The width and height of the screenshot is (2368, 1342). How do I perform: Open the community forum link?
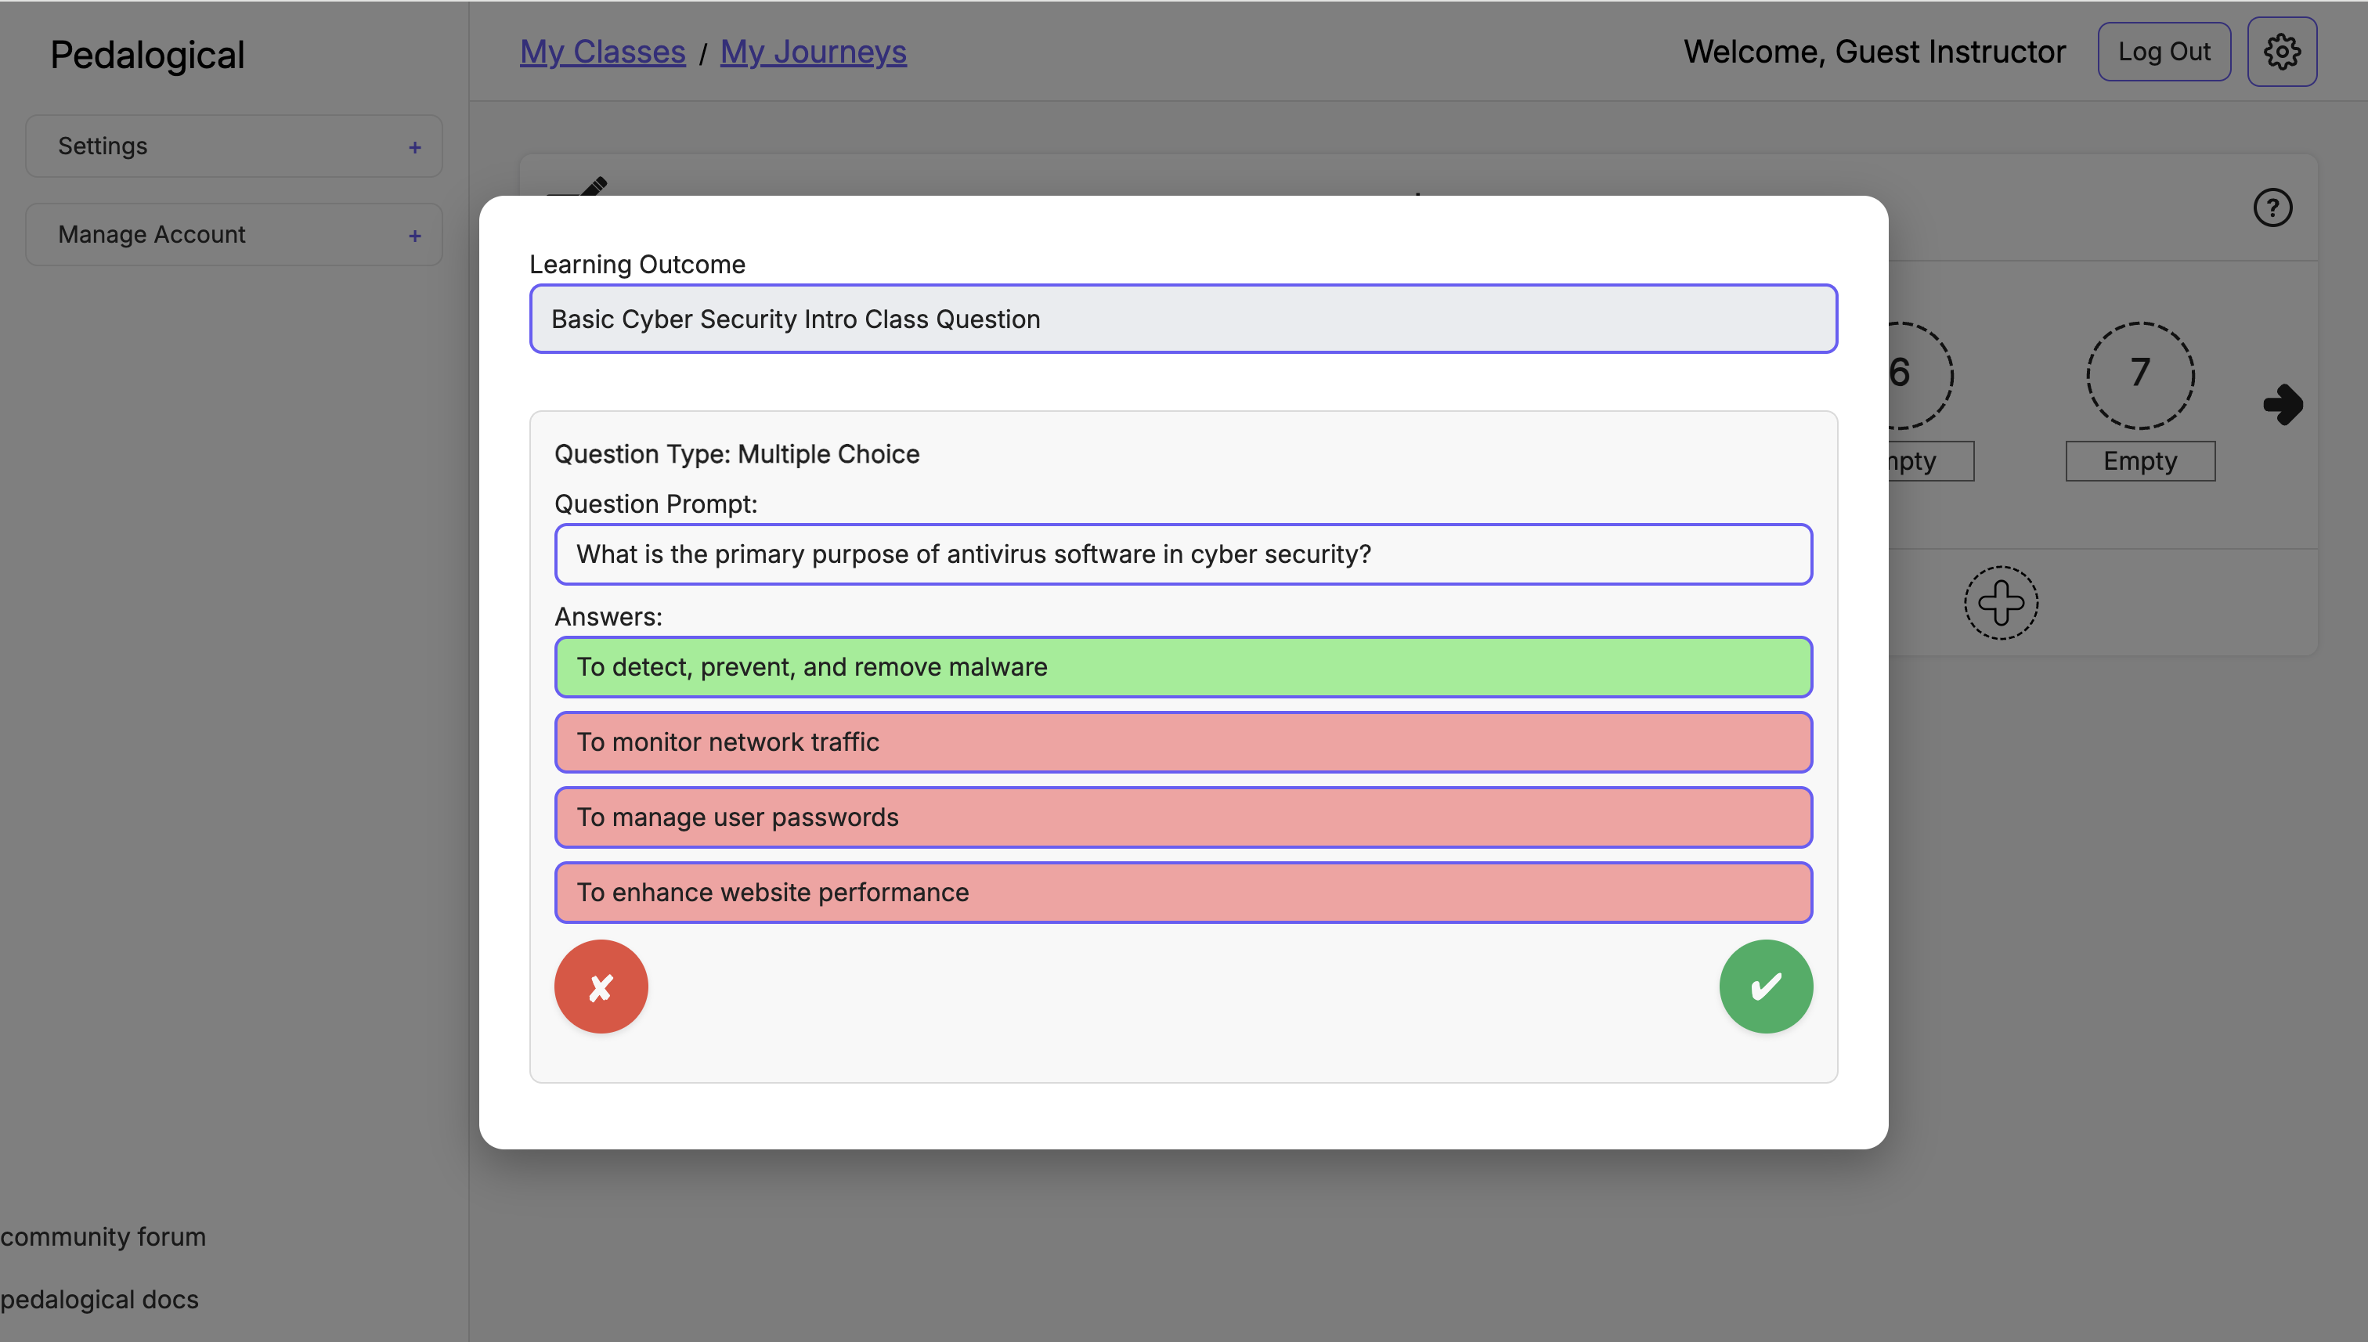pos(103,1236)
